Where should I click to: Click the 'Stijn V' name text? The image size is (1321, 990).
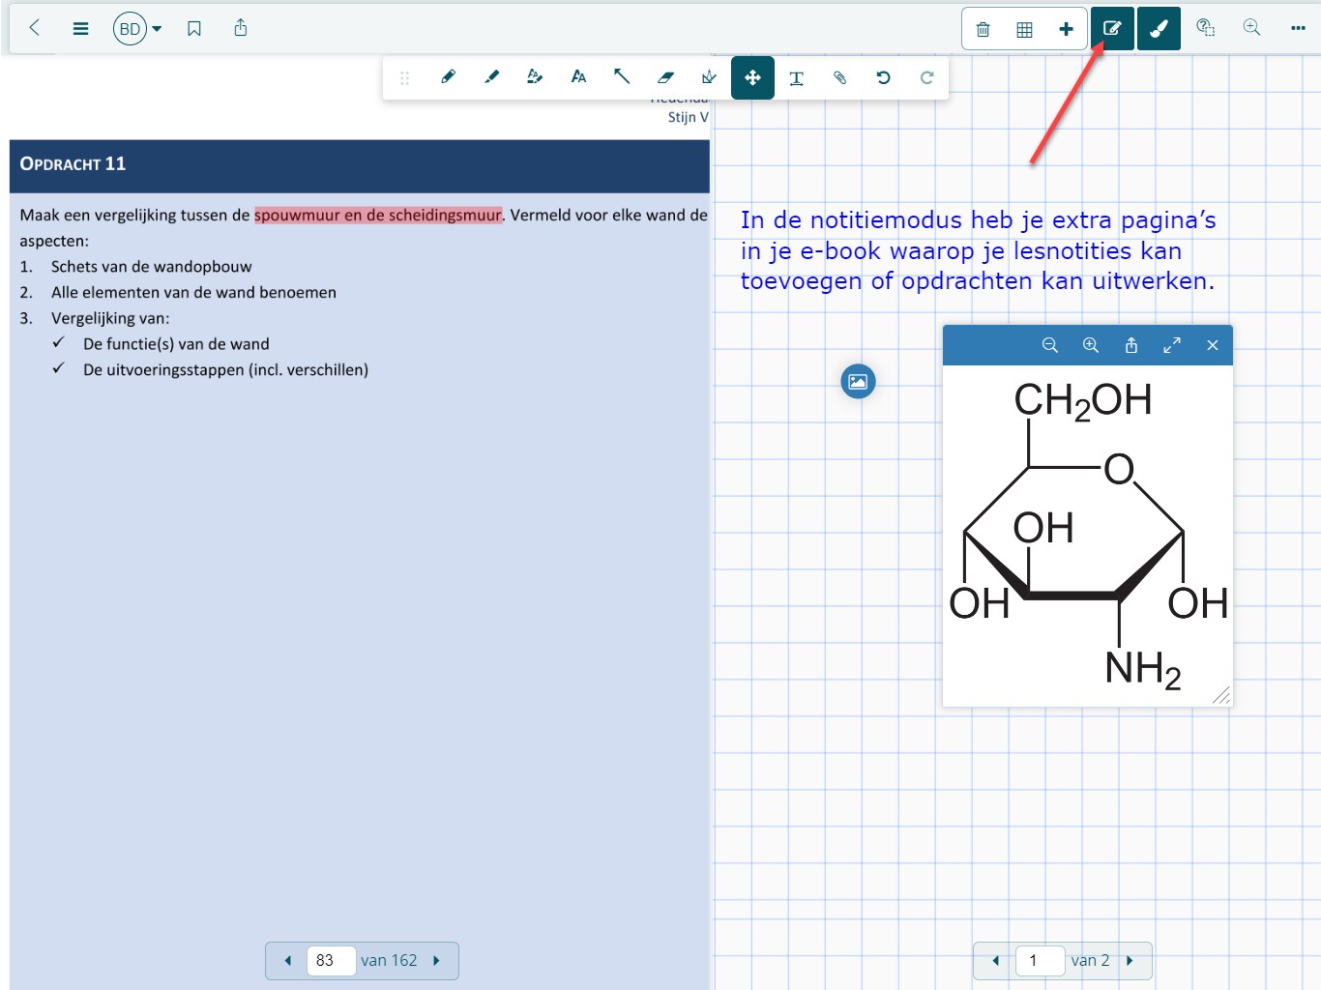[689, 117]
